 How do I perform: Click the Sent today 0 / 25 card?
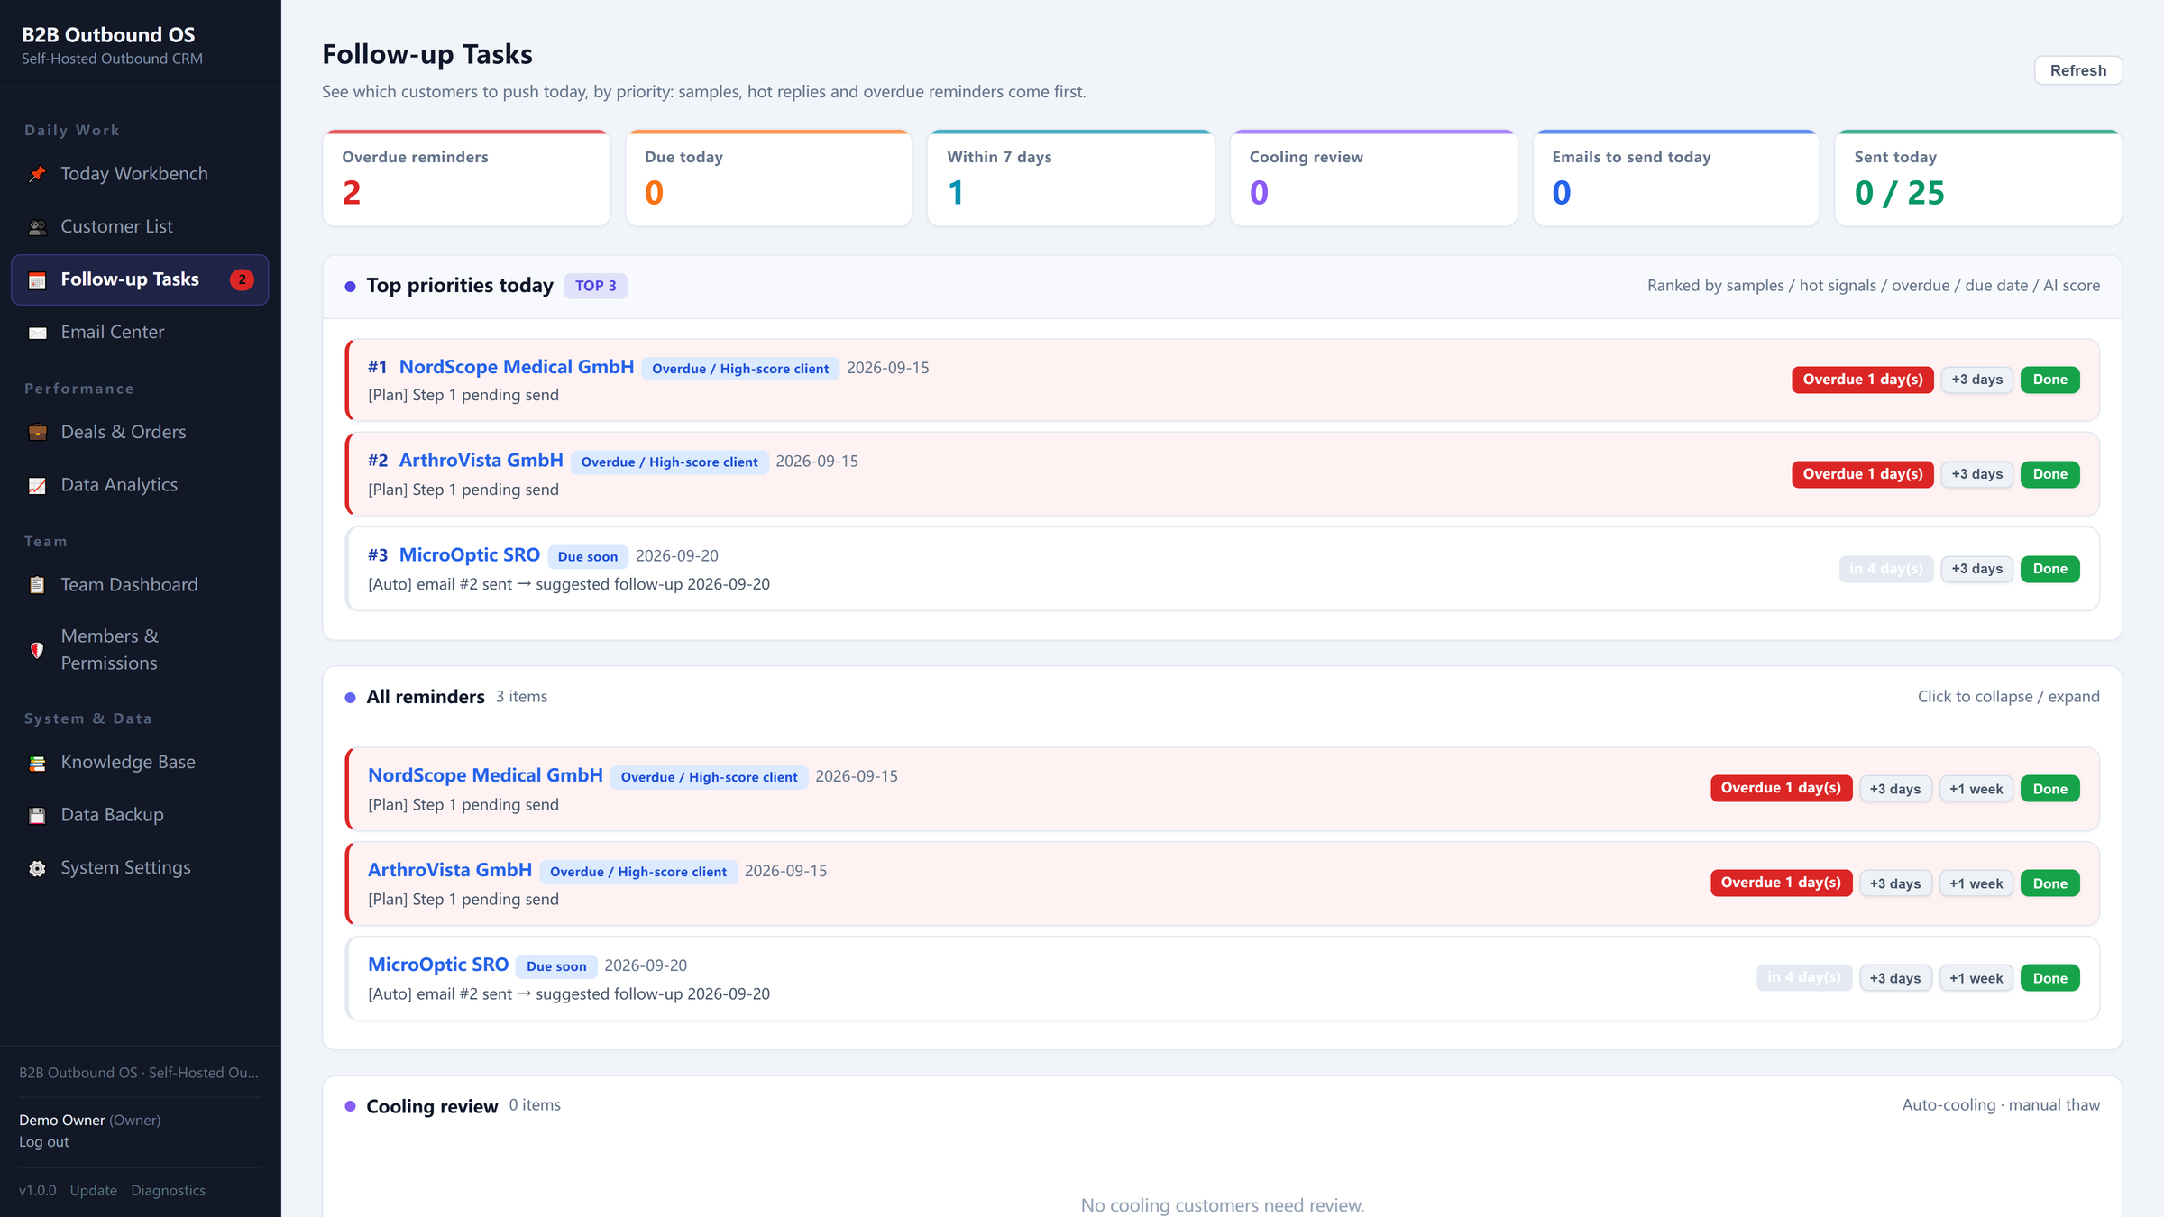pyautogui.click(x=1978, y=178)
